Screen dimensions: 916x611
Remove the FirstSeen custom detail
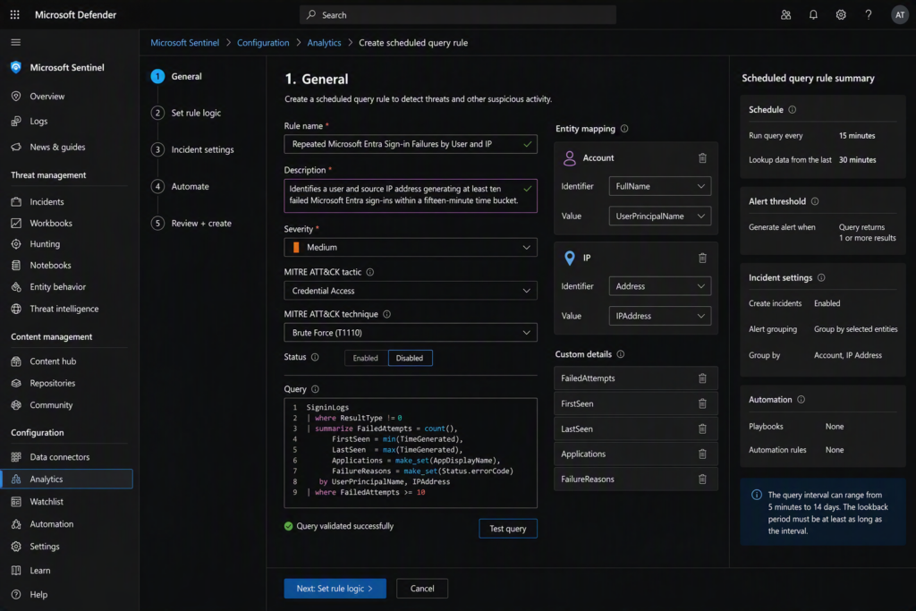tap(702, 403)
